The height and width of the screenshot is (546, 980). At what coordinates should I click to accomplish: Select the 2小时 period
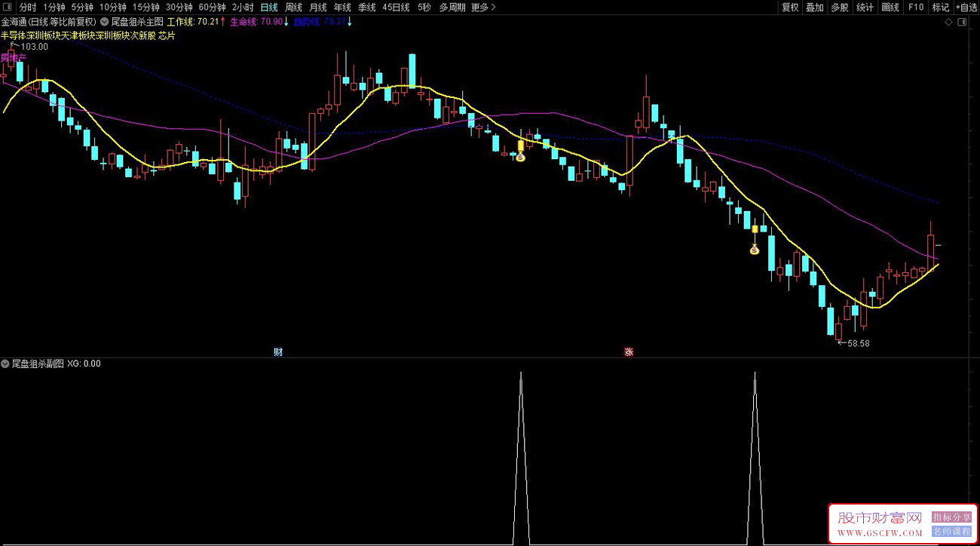(243, 8)
